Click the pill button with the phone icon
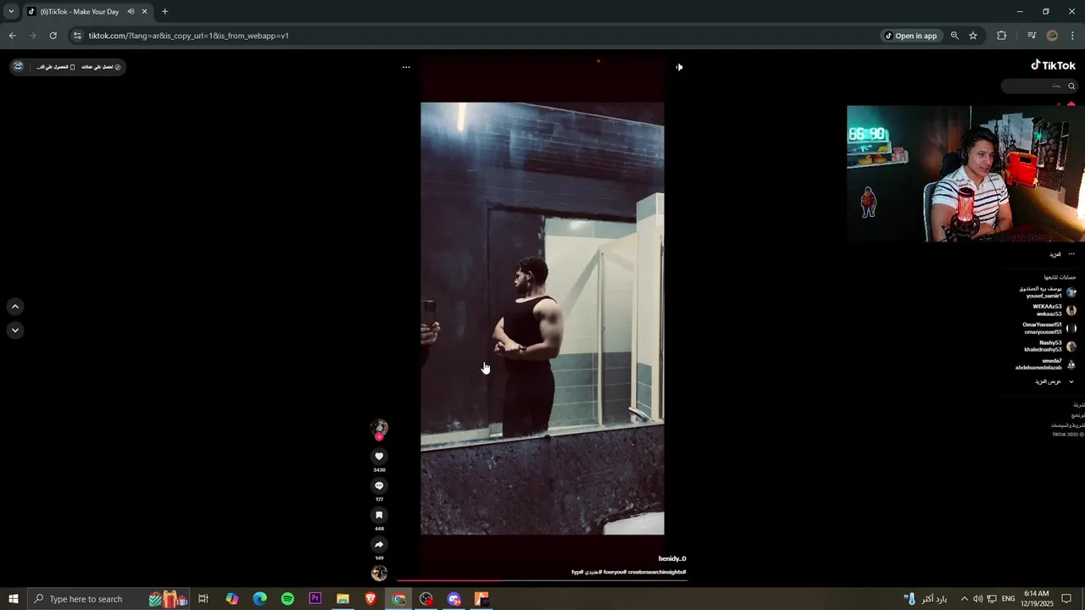 tap(57, 67)
